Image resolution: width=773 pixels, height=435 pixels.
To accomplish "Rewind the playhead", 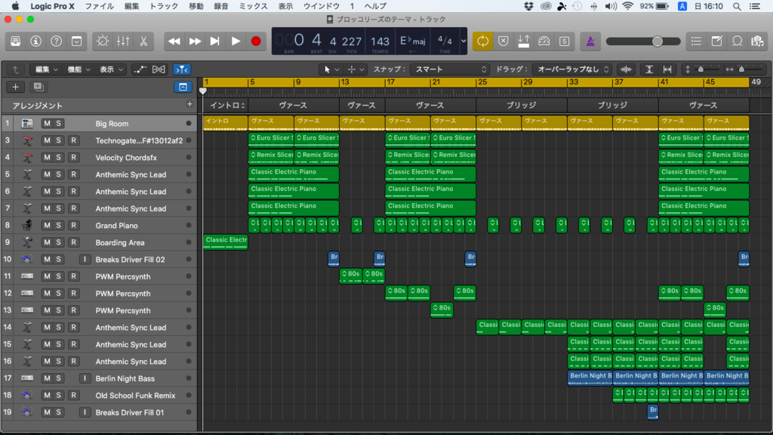I will coord(174,42).
